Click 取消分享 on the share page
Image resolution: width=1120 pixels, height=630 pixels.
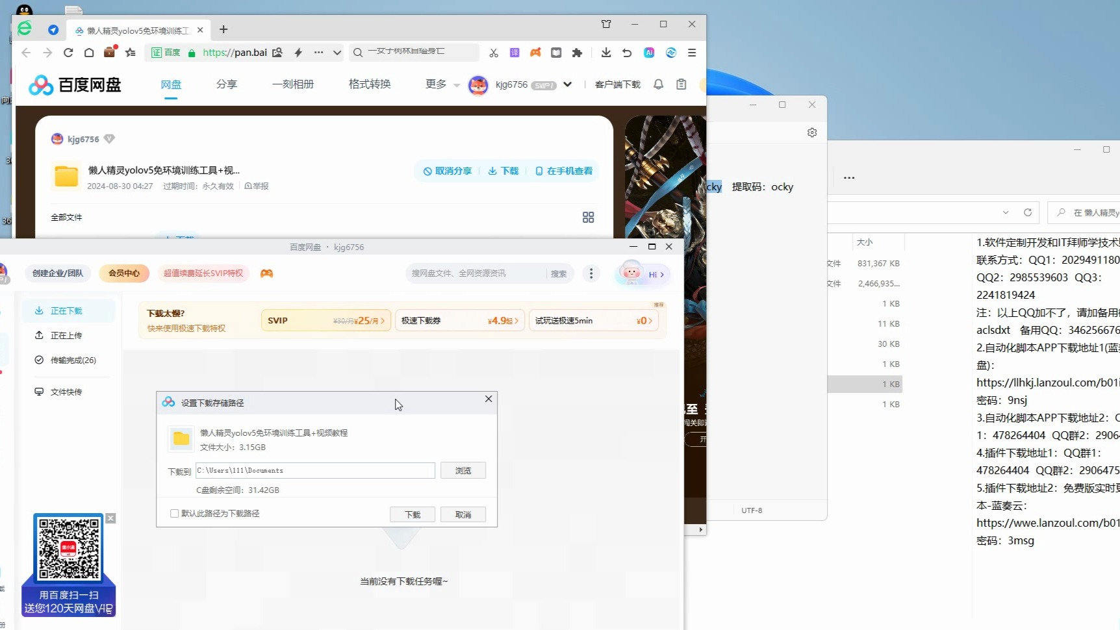click(x=447, y=171)
